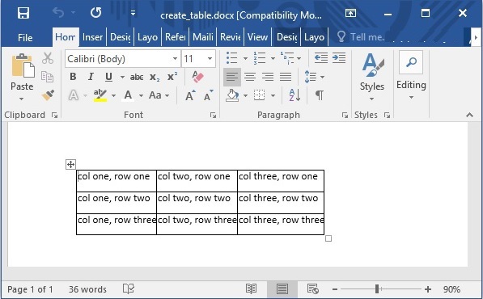The image size is (483, 299).
Task: Decrease paragraph indent
Action: click(x=320, y=58)
